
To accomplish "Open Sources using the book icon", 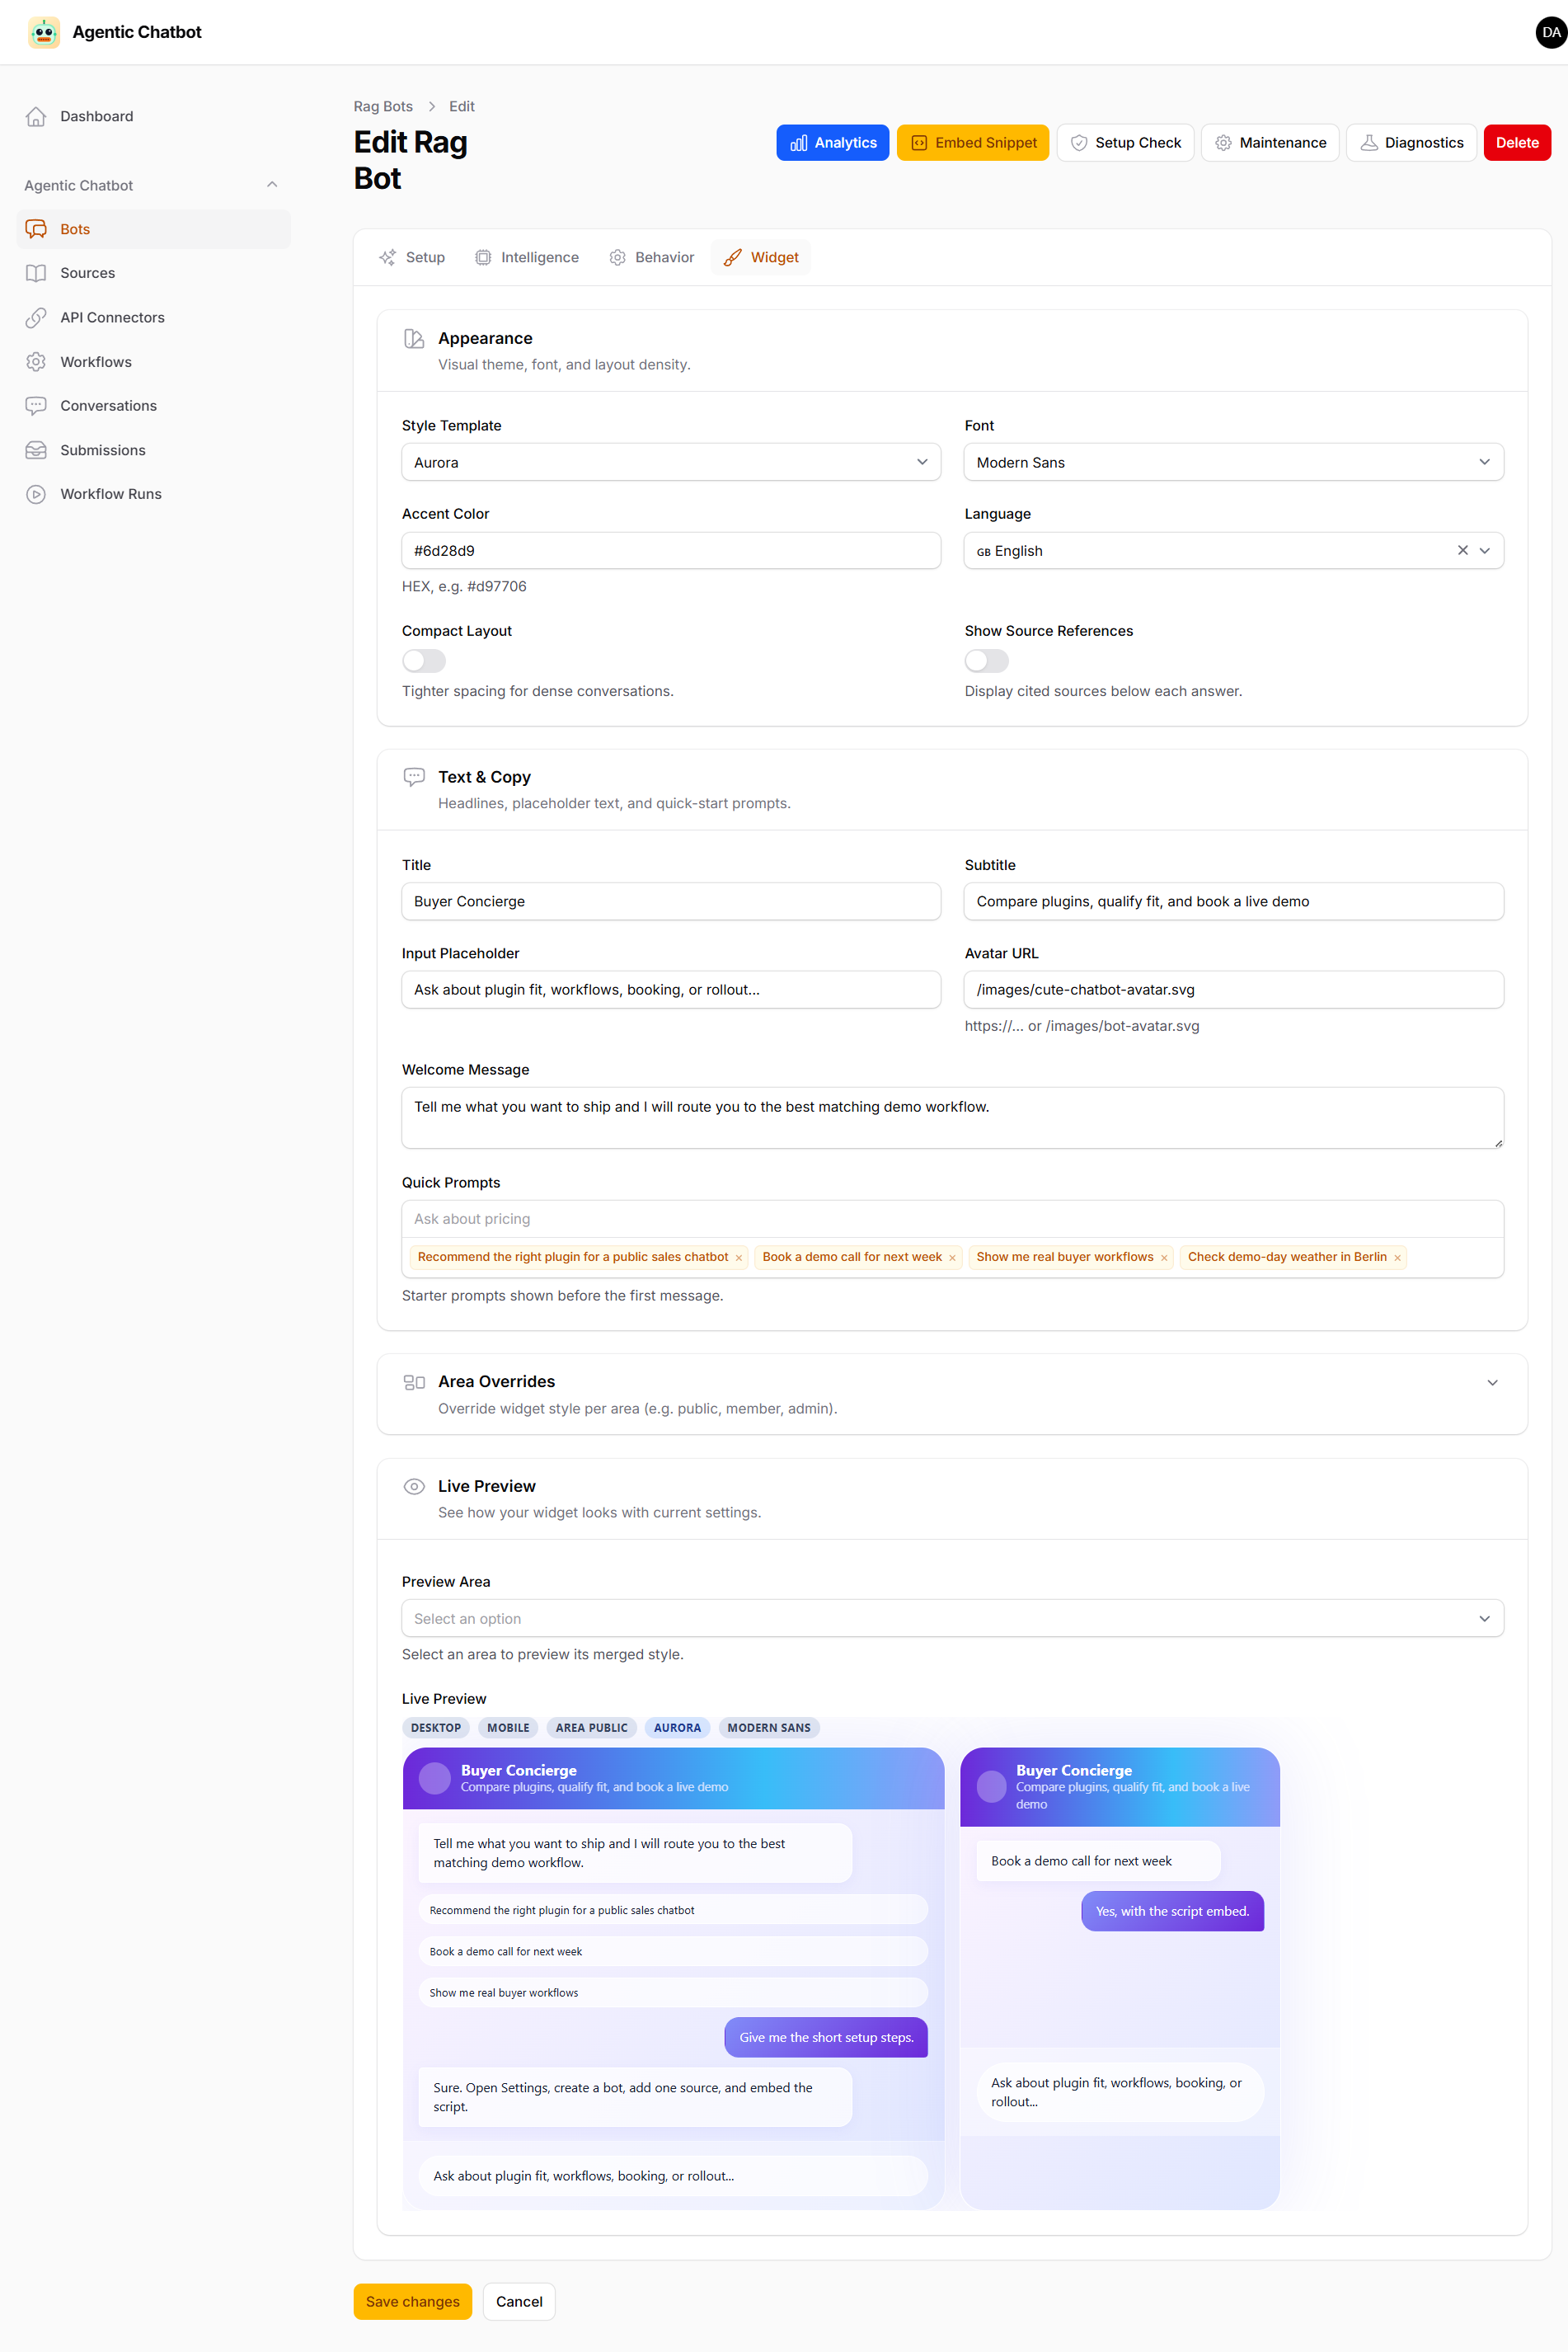I will click(x=37, y=272).
